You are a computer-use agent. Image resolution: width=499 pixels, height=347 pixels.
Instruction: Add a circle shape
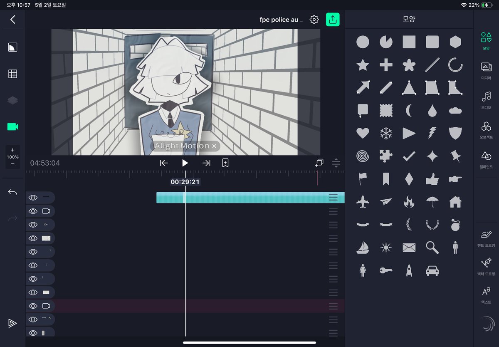(363, 42)
